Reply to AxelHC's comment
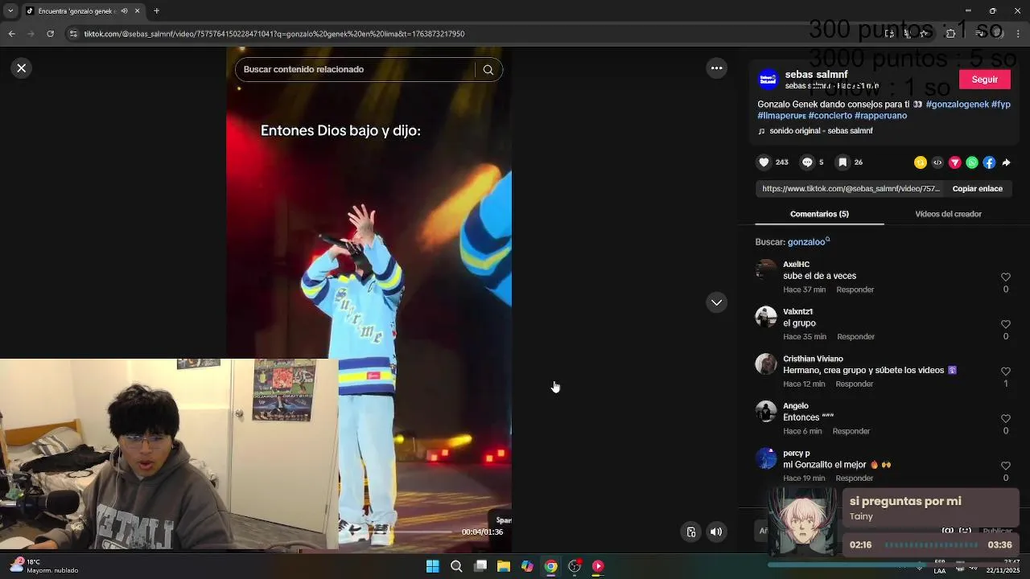 tap(855, 289)
